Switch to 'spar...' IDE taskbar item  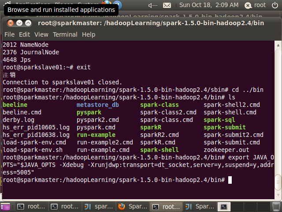[x=99, y=207]
